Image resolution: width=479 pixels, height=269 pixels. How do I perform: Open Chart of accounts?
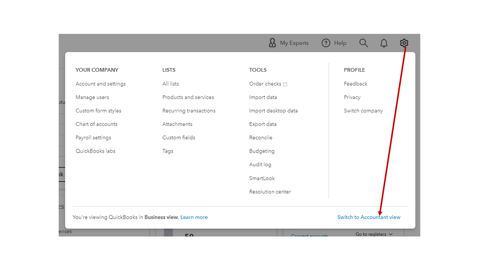(96, 124)
